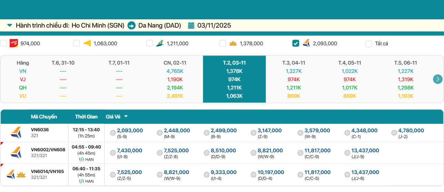This screenshot has height=192, width=444.
Task: Click the Vietnam Airlines lotus logo in the filter
Action: pyautogui.click(x=233, y=43)
